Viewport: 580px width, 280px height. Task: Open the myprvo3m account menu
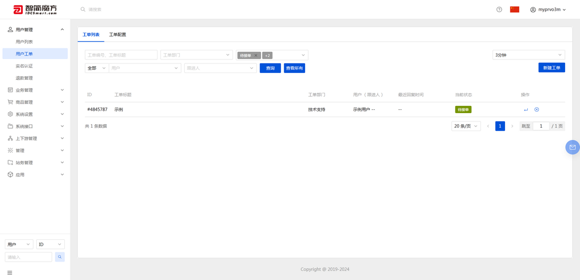548,10
